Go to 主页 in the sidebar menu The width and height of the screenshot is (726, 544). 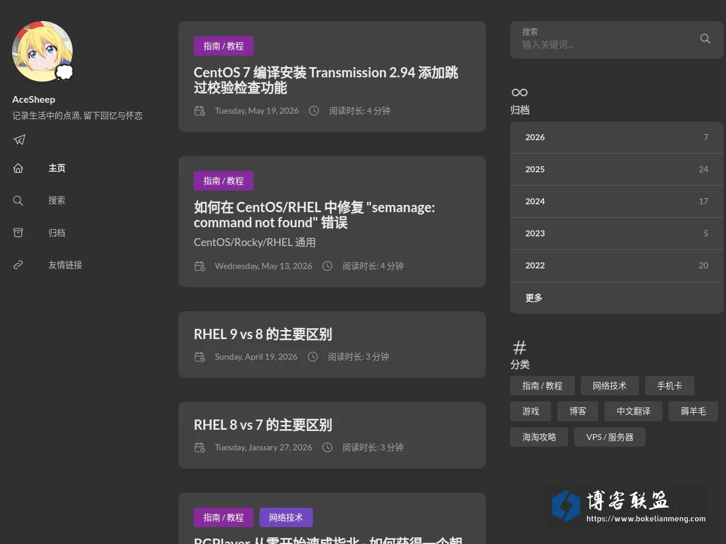57,168
